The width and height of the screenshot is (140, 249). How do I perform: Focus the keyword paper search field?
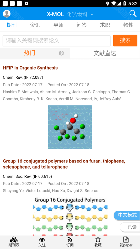57,41
